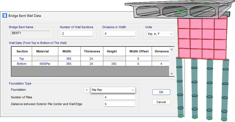Edit the Divisions in Width field
235x122 pixels.
click(x=119, y=34)
